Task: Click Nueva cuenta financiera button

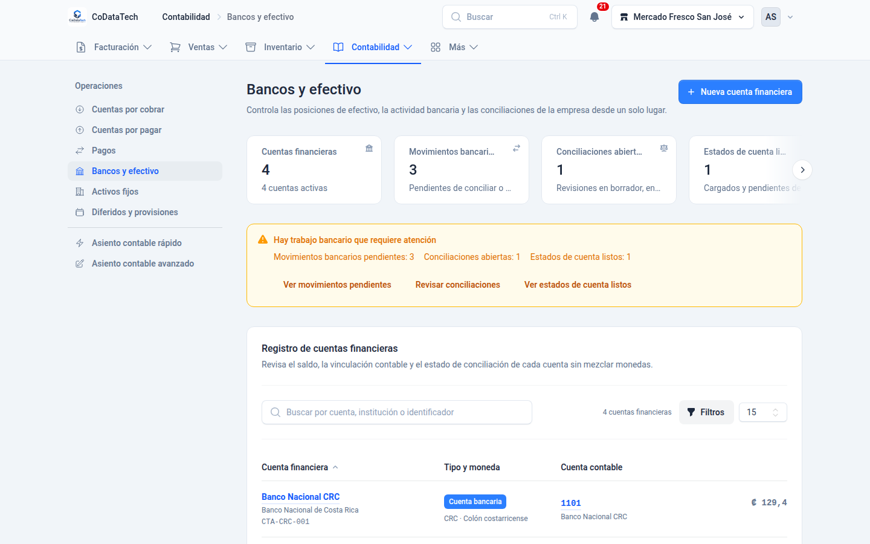Action: click(x=740, y=92)
